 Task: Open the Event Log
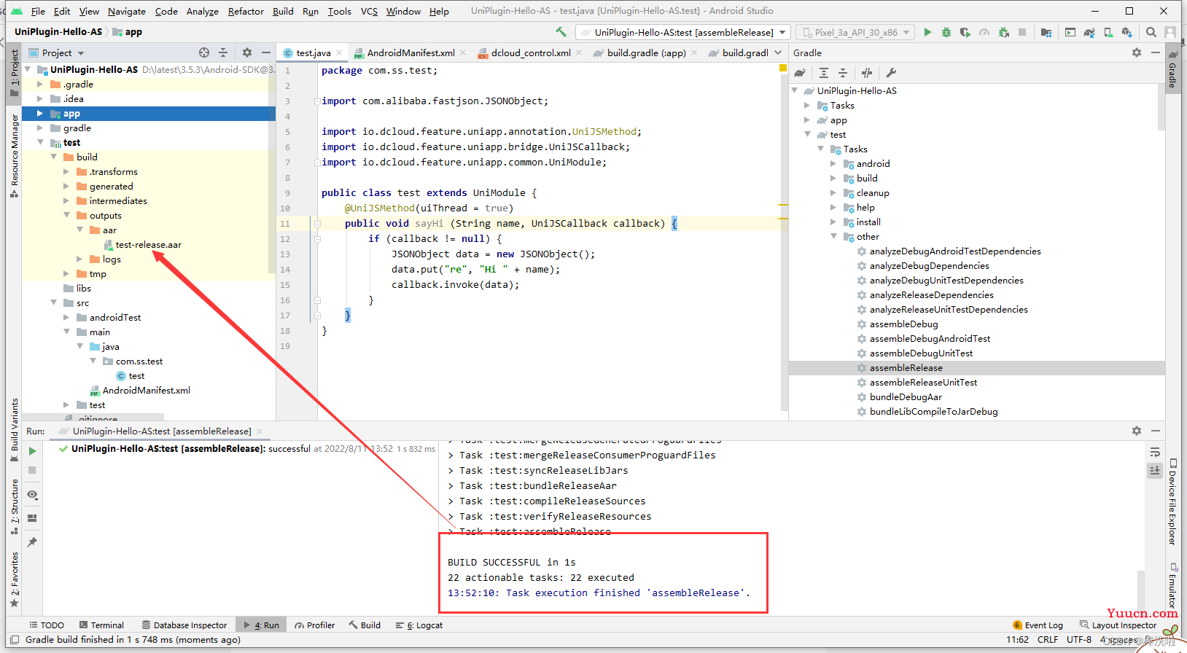[x=1038, y=625]
